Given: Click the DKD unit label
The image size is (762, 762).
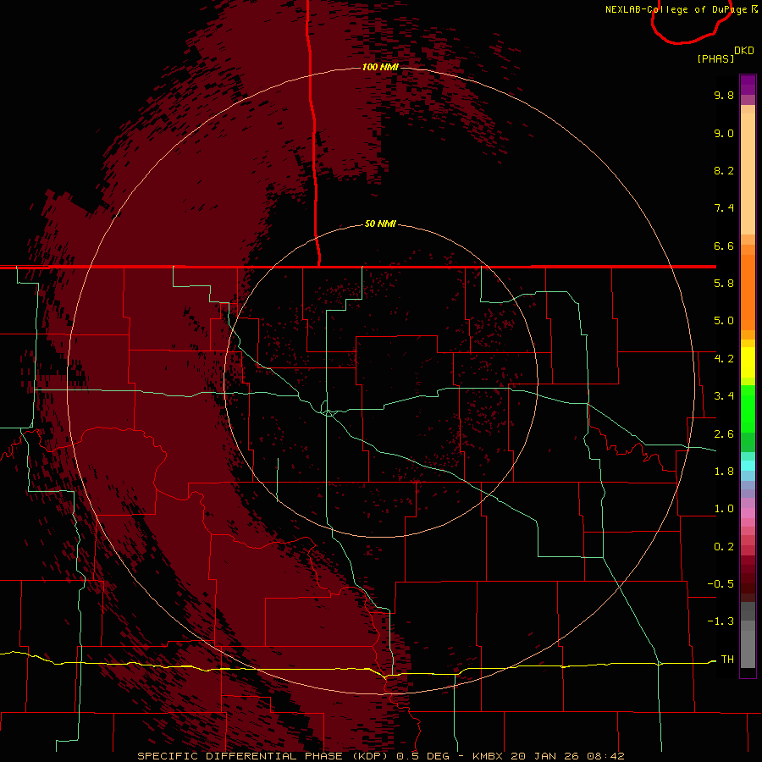Looking at the screenshot, I should (x=744, y=51).
